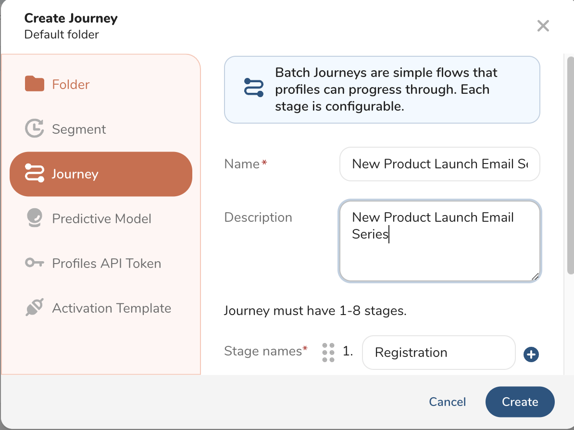Click the Folder icon in the sidebar
Viewport: 574px width, 430px height.
pyautogui.click(x=34, y=84)
